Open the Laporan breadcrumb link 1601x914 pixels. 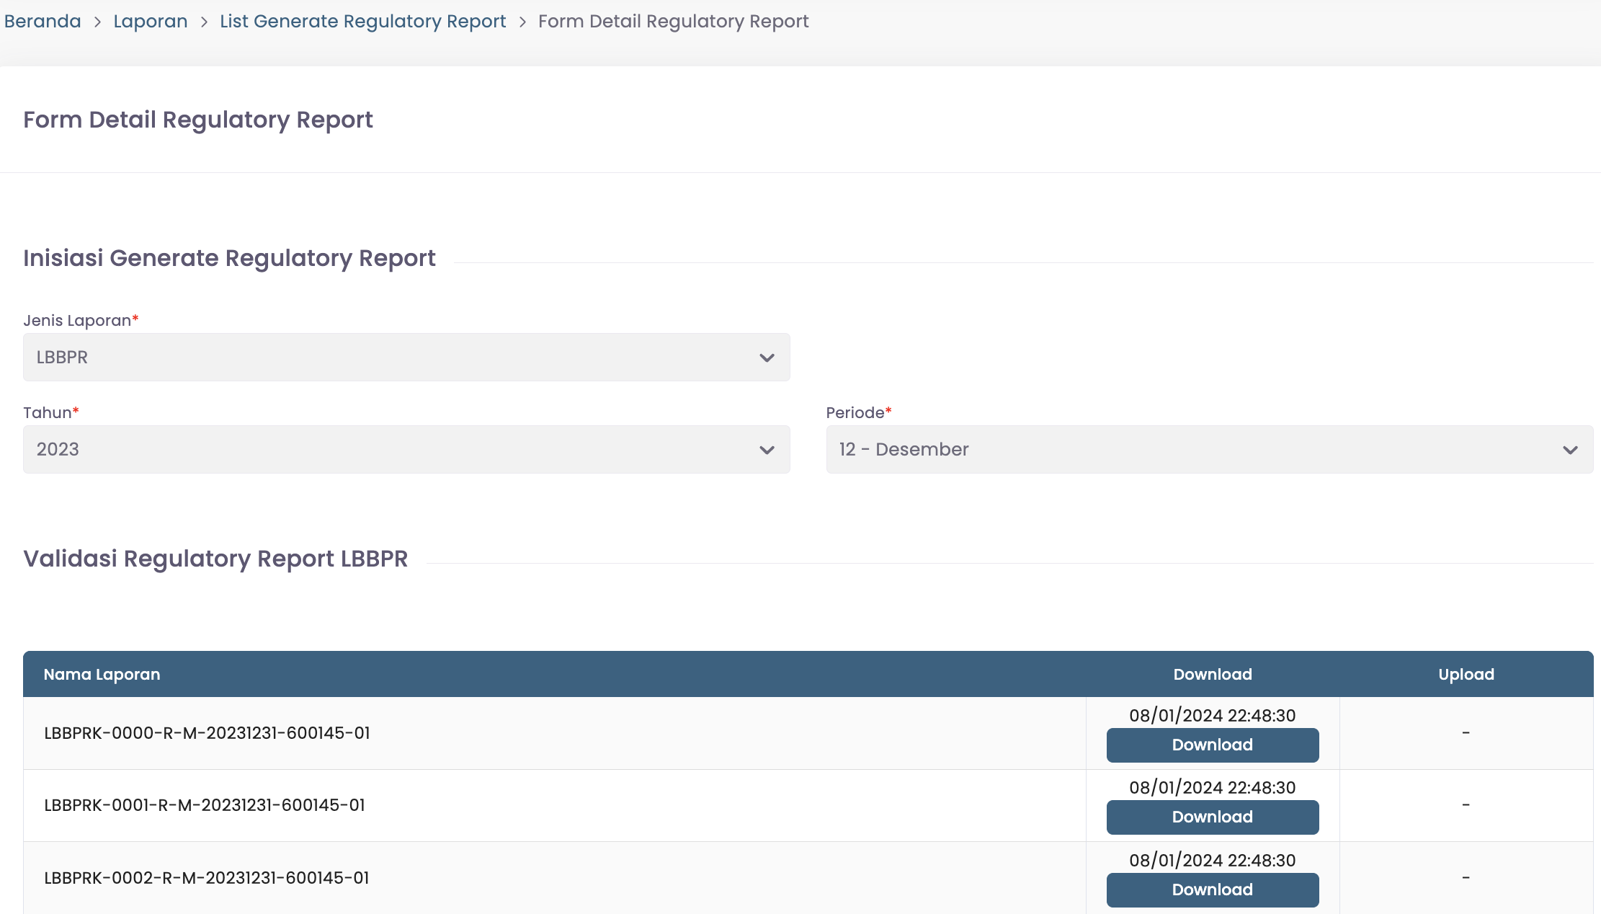(151, 22)
